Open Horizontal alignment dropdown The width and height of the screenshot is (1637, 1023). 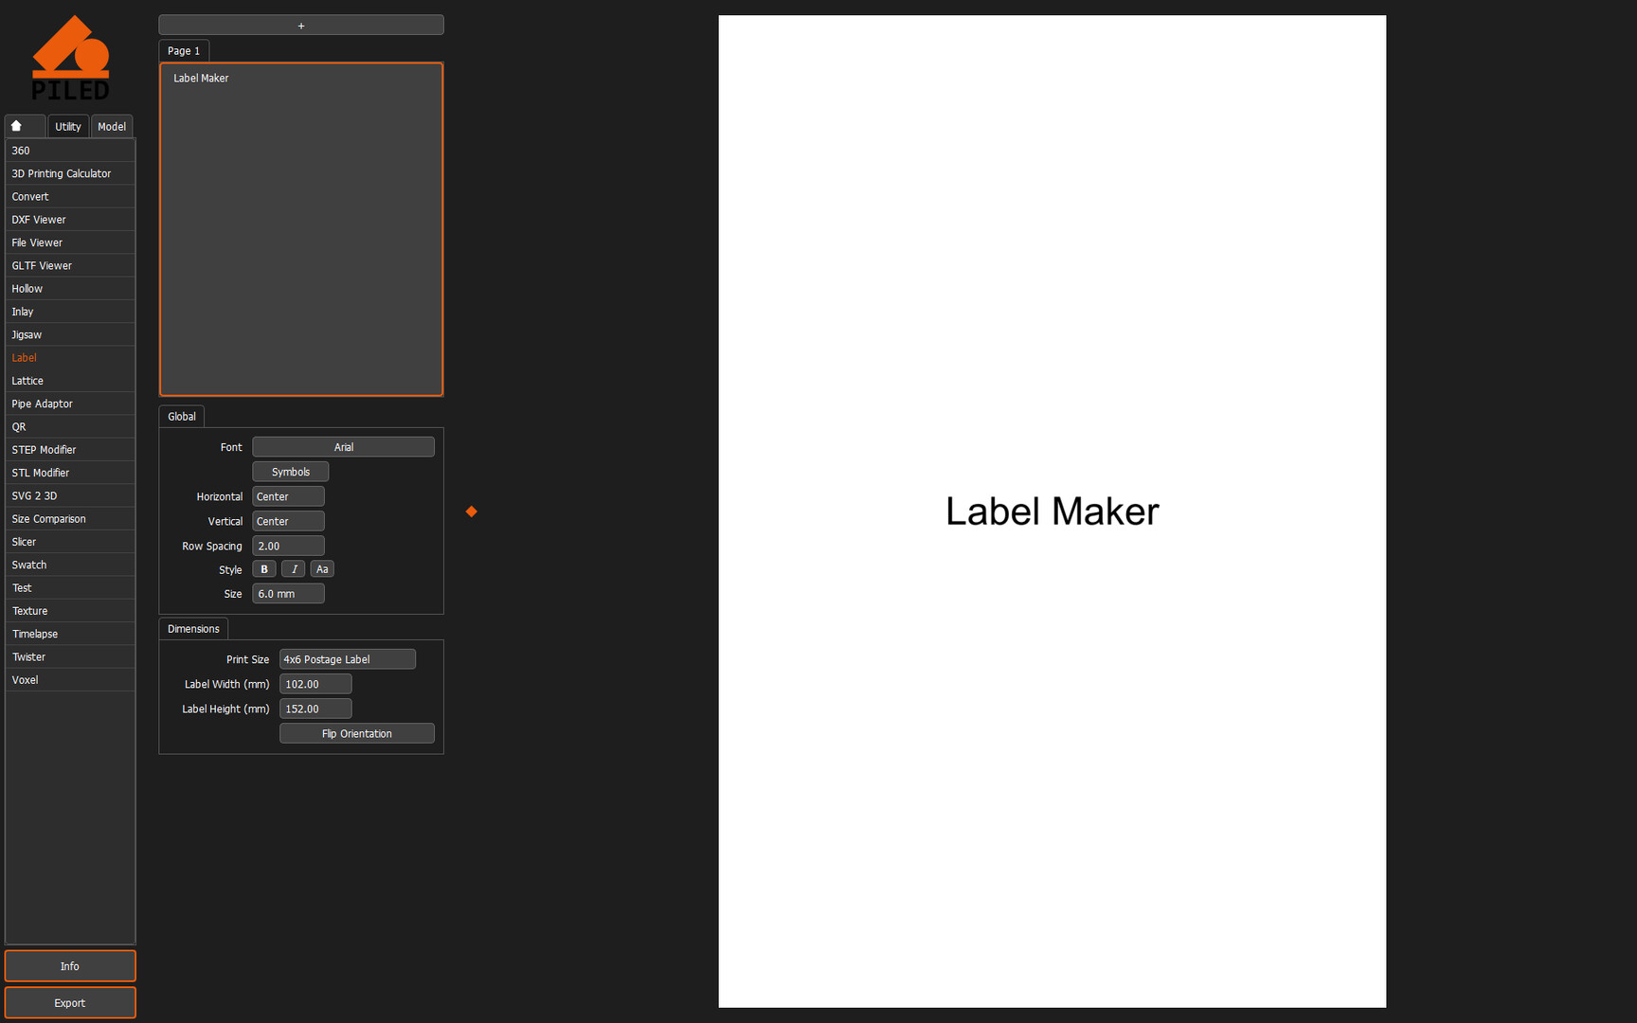288,496
